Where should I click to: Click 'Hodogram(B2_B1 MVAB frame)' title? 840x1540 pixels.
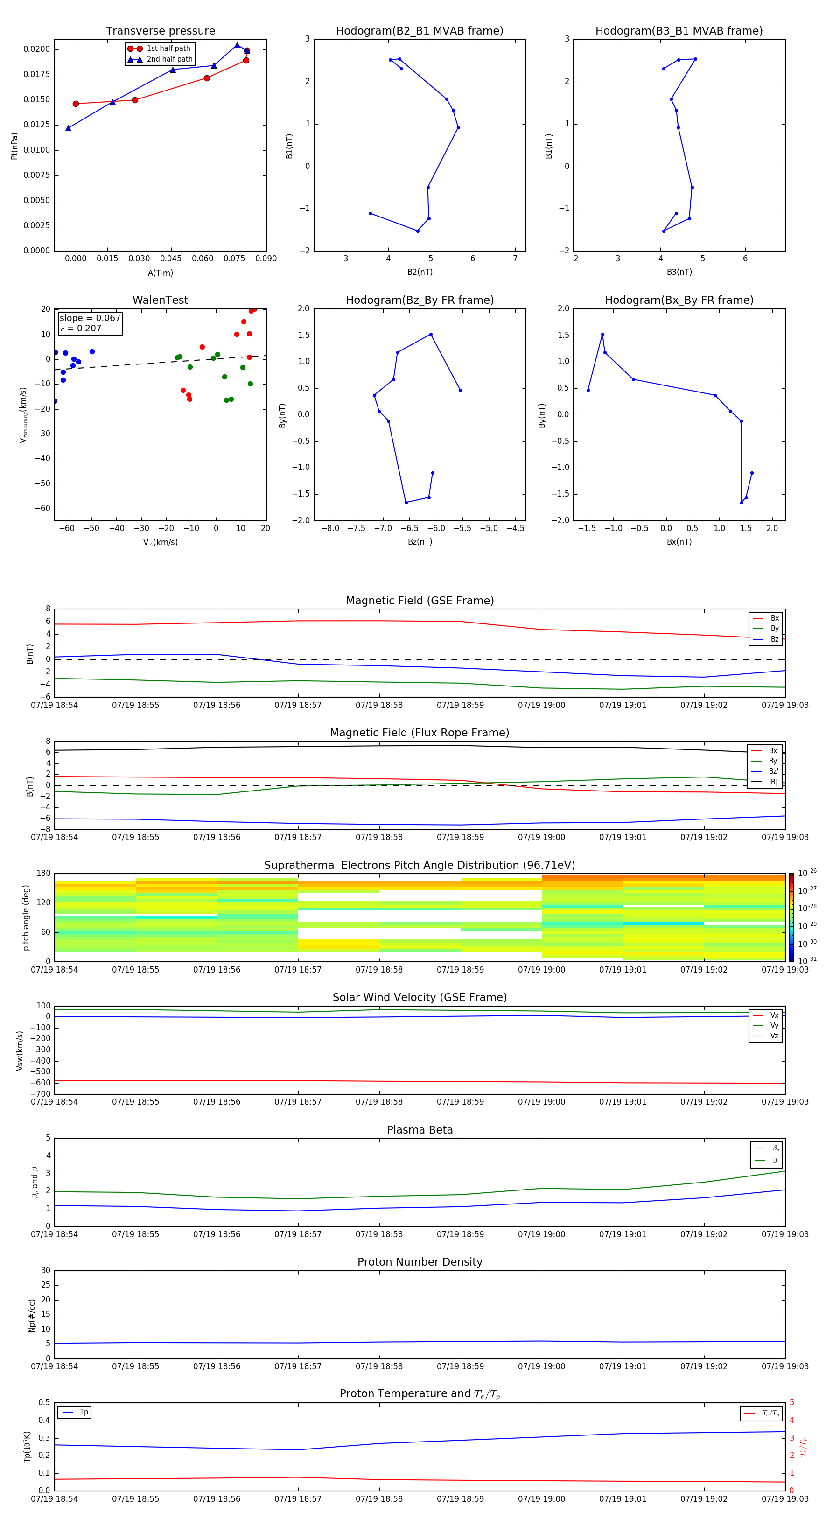420,31
